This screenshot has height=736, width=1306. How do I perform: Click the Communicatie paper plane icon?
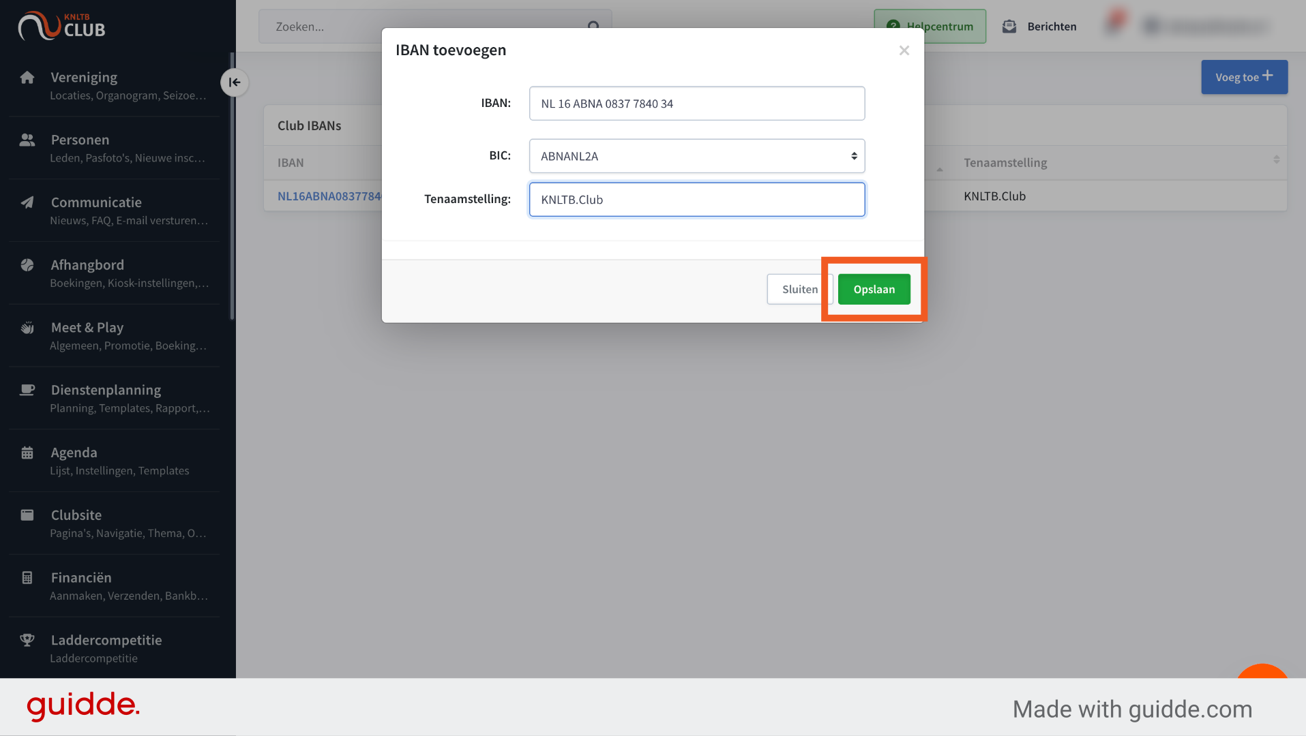(27, 202)
